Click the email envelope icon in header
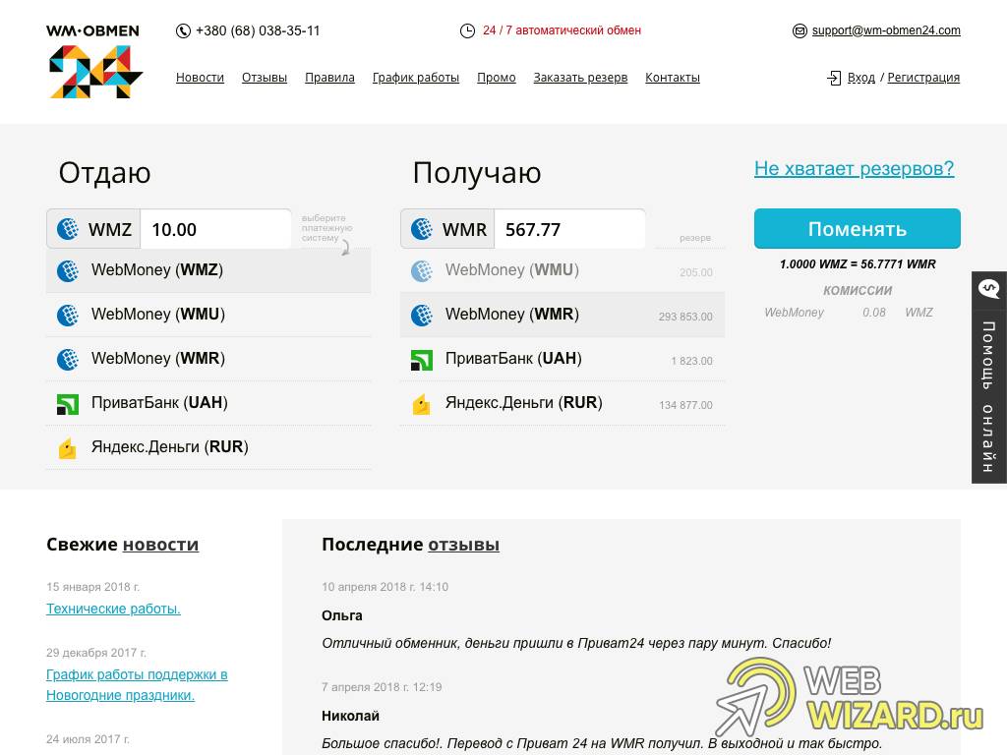 click(800, 30)
